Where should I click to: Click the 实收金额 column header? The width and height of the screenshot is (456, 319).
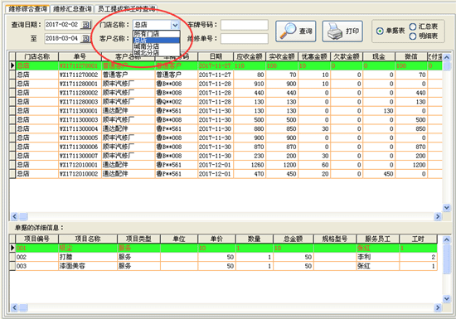tap(282, 56)
